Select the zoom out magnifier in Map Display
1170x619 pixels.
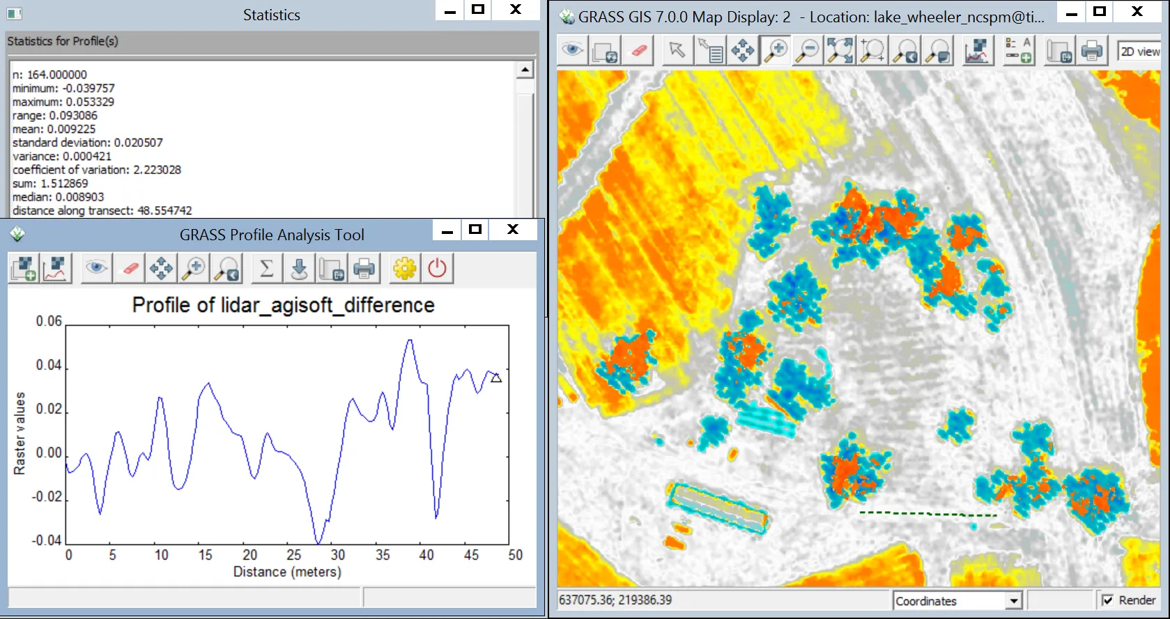pyautogui.click(x=808, y=51)
